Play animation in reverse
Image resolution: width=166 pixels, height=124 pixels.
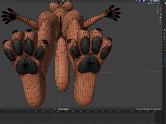pos(63,109)
